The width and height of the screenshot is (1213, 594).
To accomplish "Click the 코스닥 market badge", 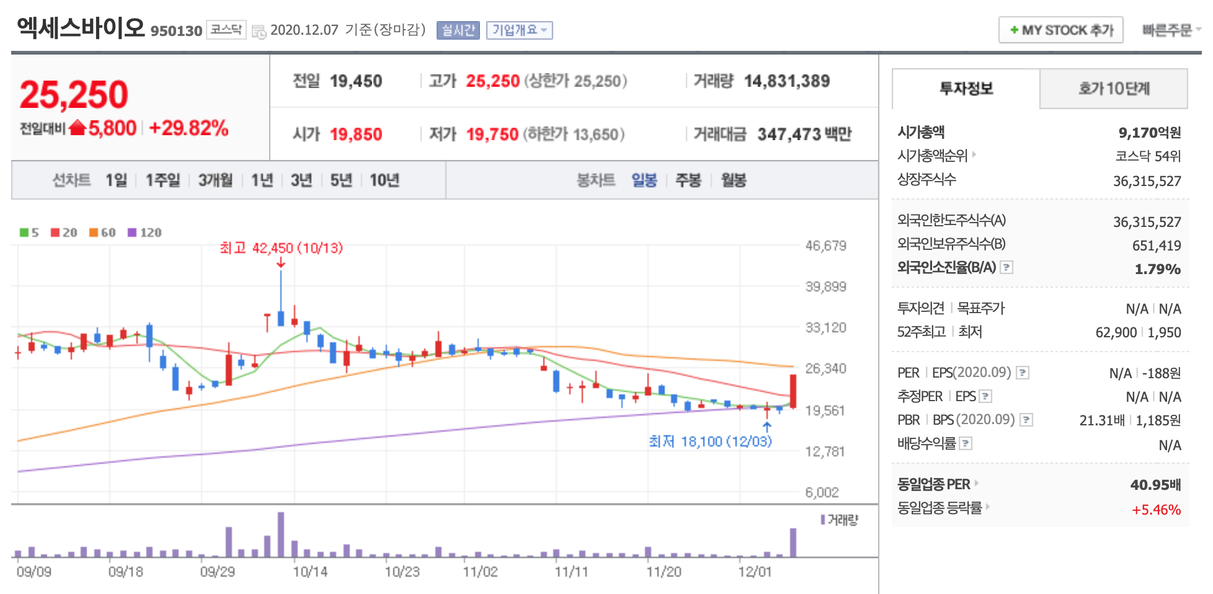I will pos(226,29).
